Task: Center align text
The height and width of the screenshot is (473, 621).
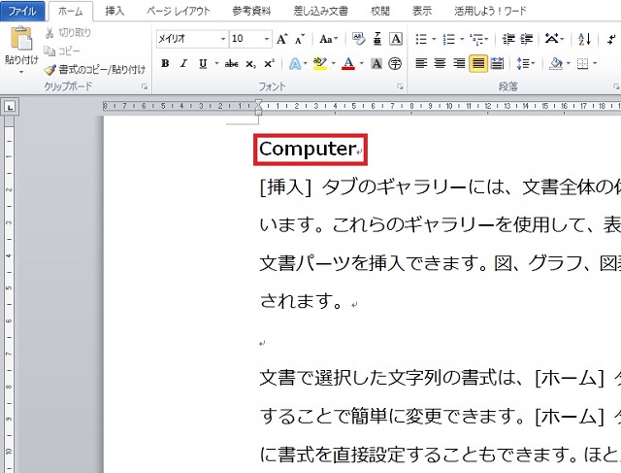Action: click(x=440, y=63)
